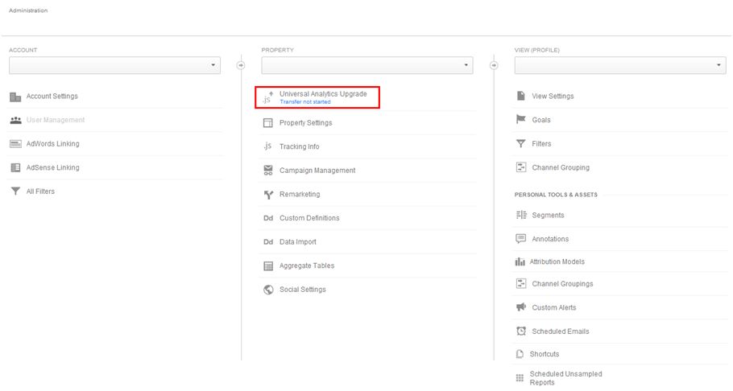Image resolution: width=733 pixels, height=391 pixels.
Task: Click the Custom Alerts megaphone icon
Action: click(521, 307)
